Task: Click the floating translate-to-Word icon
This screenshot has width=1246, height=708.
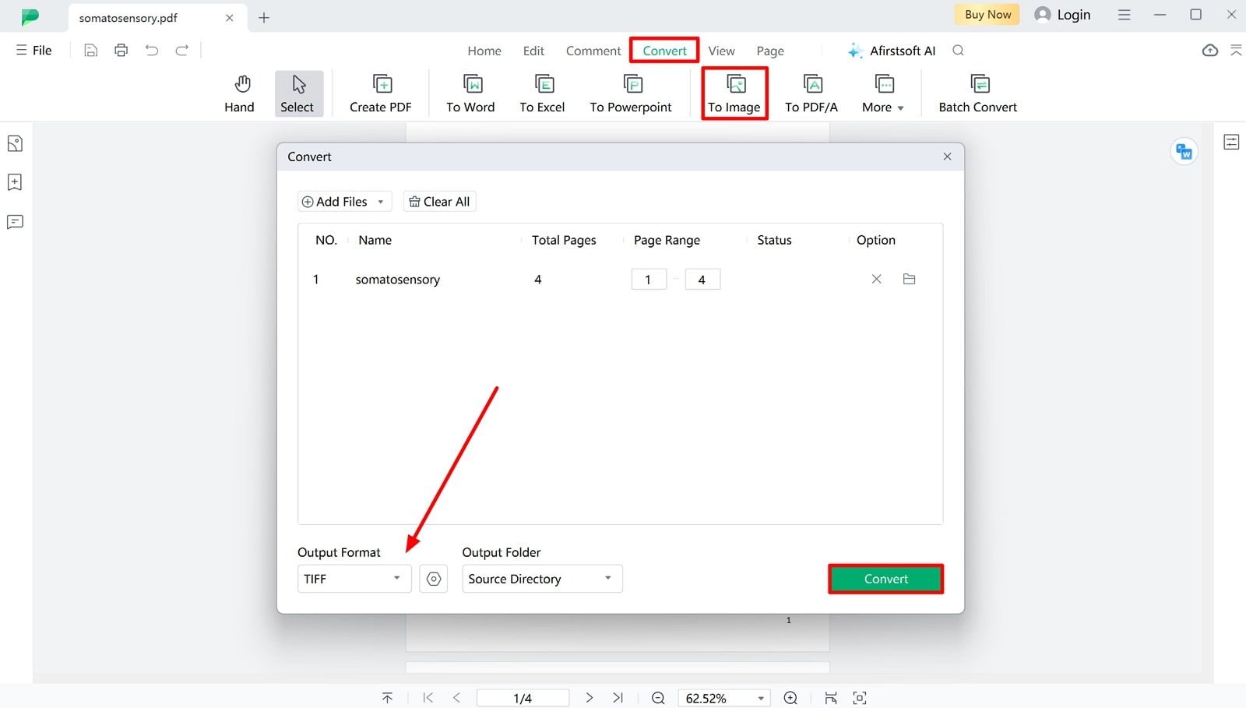Action: pyautogui.click(x=1184, y=151)
